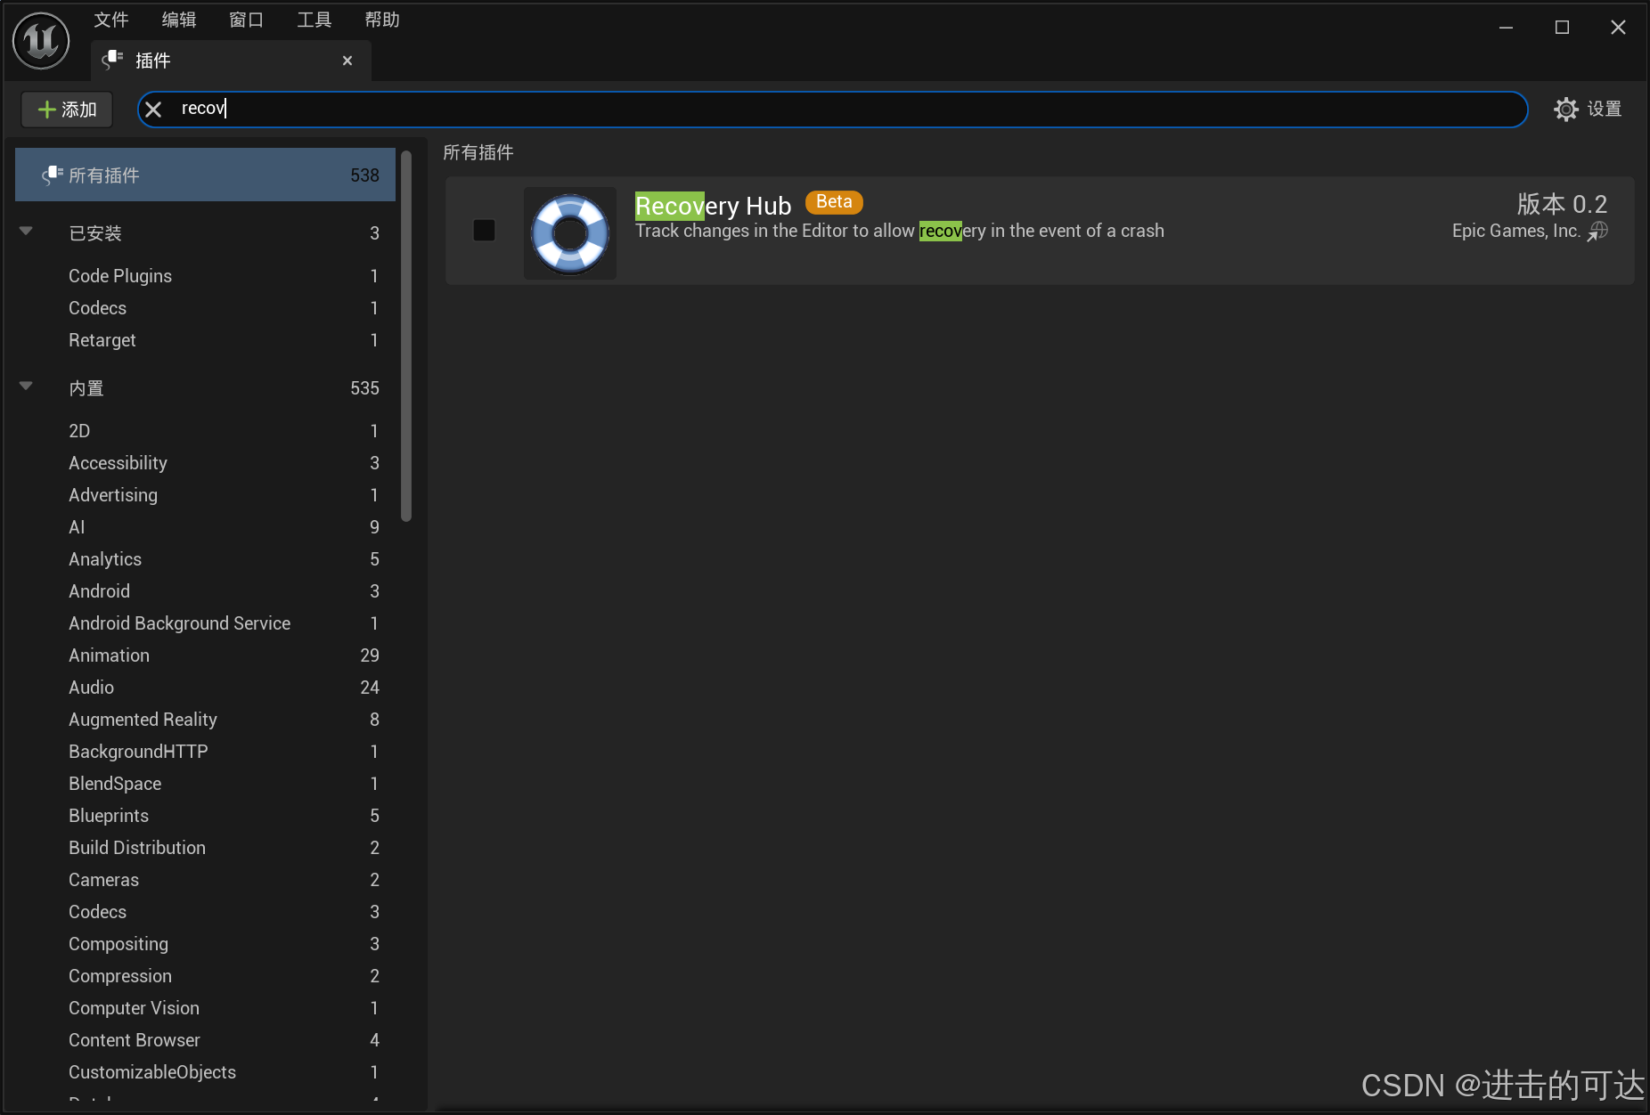Open the 帮助 menu
1650x1115 pixels.
click(382, 20)
